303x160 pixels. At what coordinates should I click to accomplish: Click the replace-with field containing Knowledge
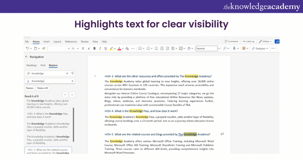50,81
